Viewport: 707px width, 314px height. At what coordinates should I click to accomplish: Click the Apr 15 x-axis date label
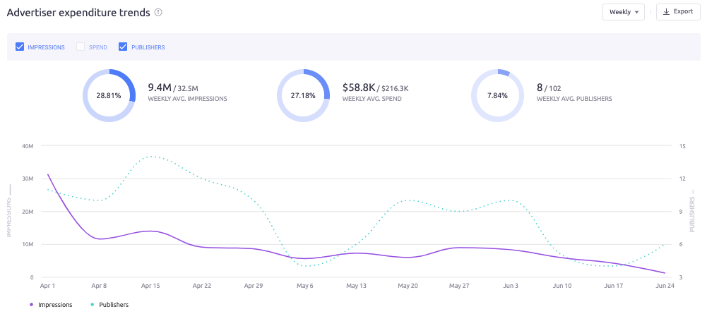point(152,286)
